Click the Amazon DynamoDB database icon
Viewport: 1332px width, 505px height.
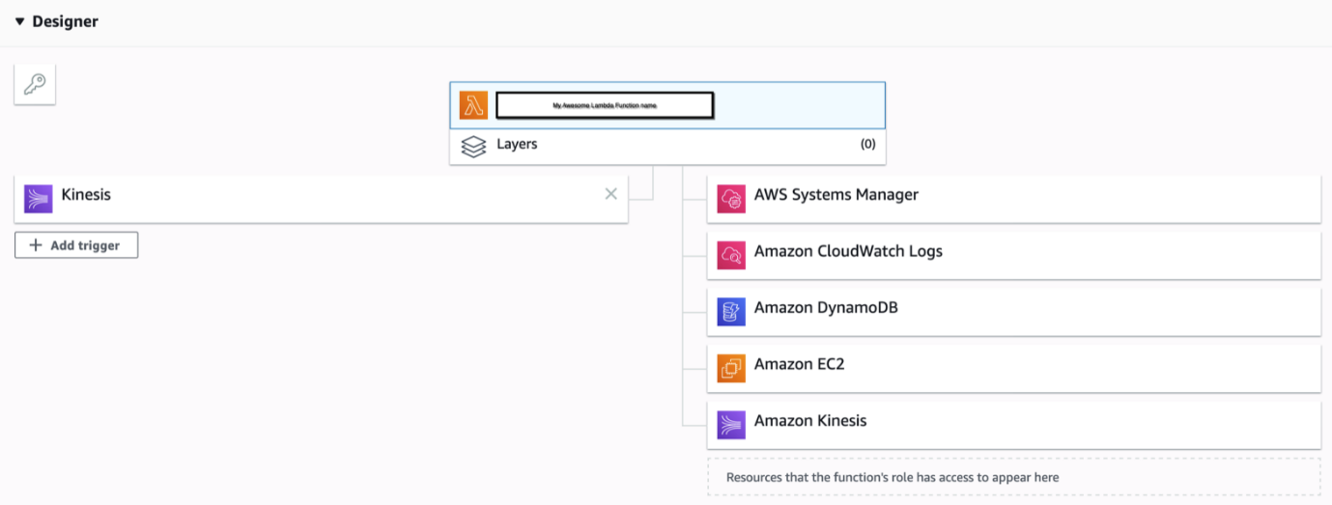point(731,312)
